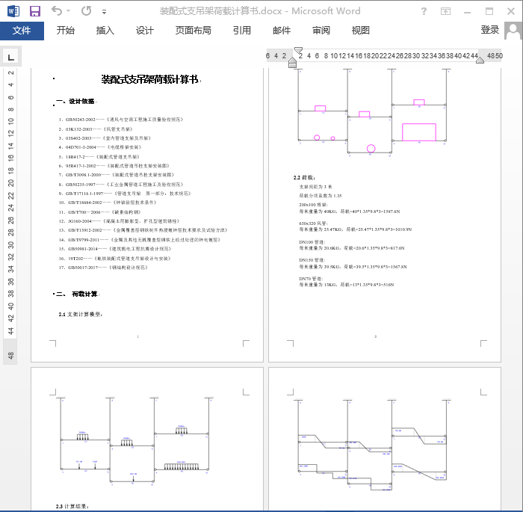This screenshot has width=523, height=512.
Task: Open Customize Quick Access Toolbar dropdown
Action: tap(104, 12)
